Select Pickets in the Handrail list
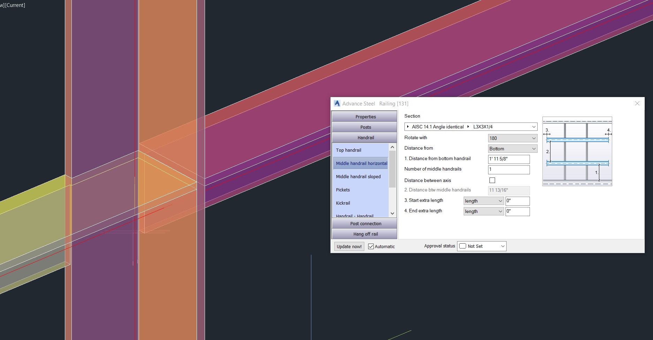Screen dimensions: 653x340 [343, 190]
